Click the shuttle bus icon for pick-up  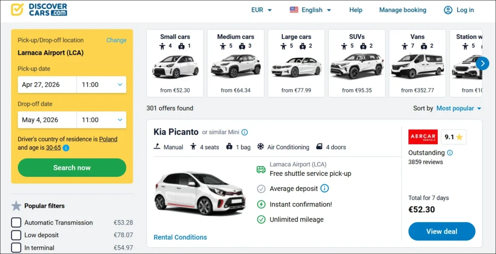point(261,169)
